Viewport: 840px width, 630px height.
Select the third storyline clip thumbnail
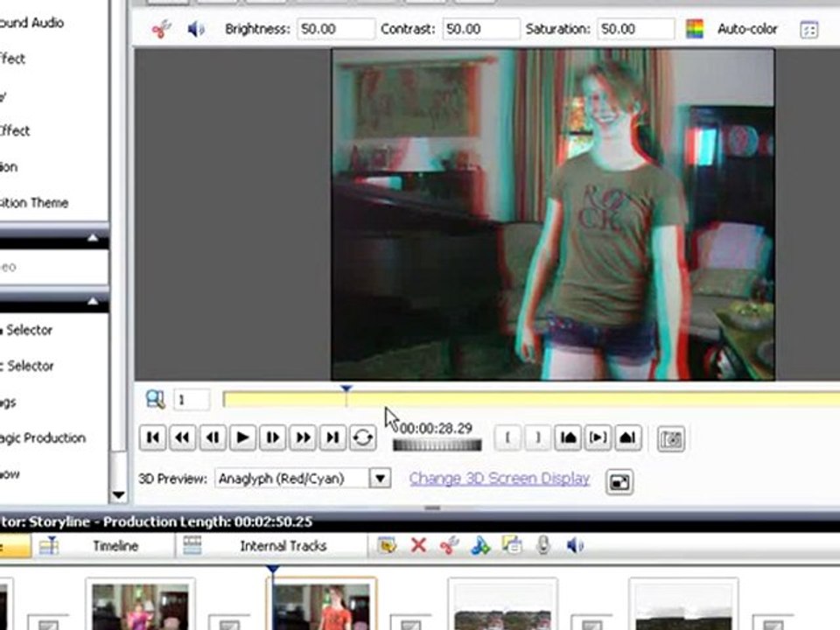click(x=502, y=605)
